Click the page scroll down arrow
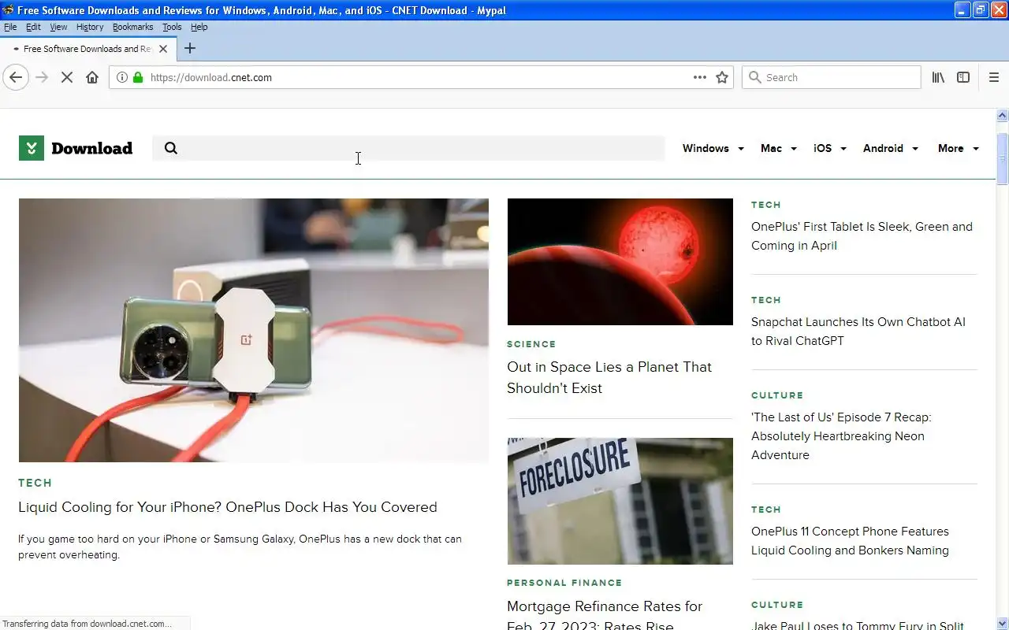1009x630 pixels. pos(1002,623)
